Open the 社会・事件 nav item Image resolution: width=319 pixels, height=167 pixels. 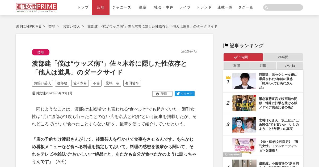pyautogui.click(x=164, y=7)
